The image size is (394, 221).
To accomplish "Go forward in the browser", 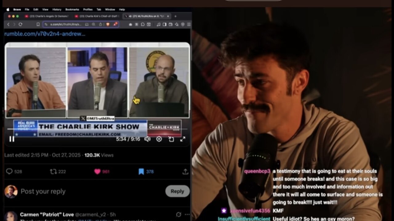I will coord(14,24).
